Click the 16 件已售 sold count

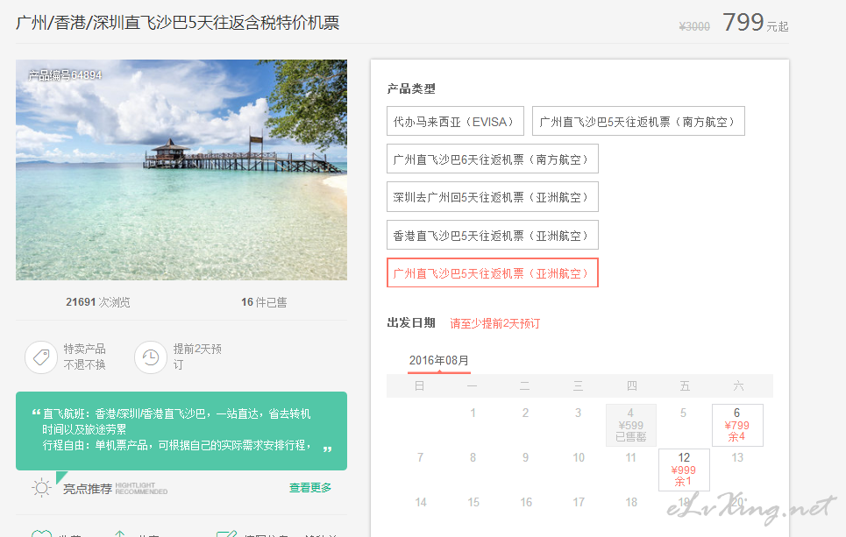[x=264, y=302]
